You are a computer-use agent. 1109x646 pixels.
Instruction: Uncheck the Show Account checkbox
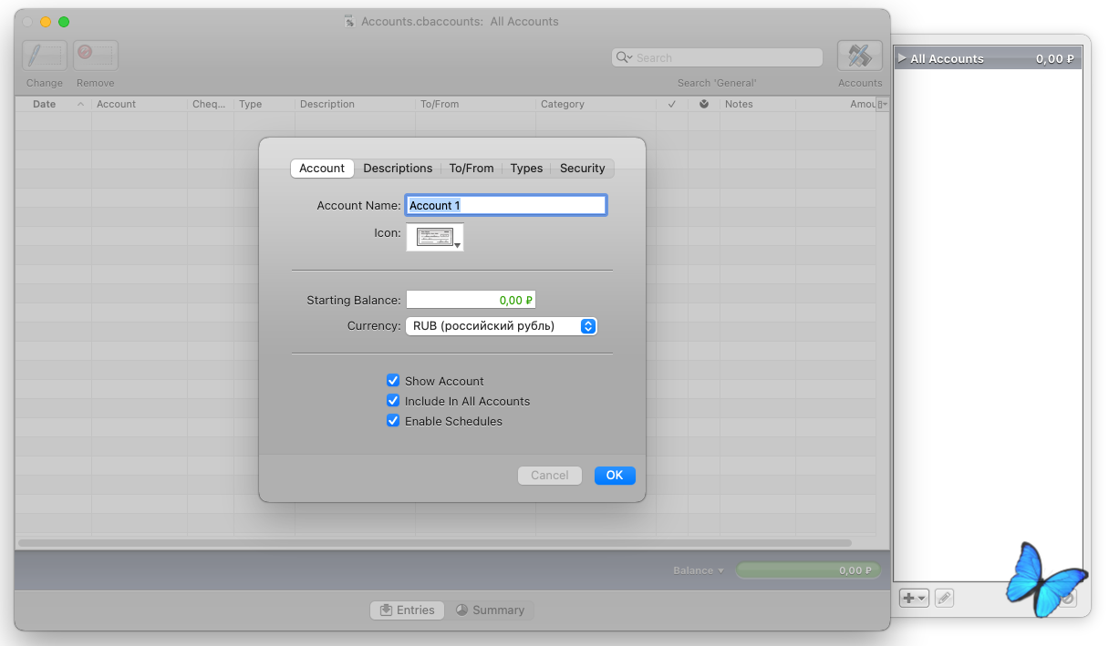click(x=393, y=381)
